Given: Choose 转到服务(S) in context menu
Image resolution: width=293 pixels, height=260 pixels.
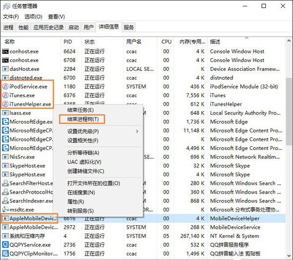Looking at the screenshot, I should point(81,211).
